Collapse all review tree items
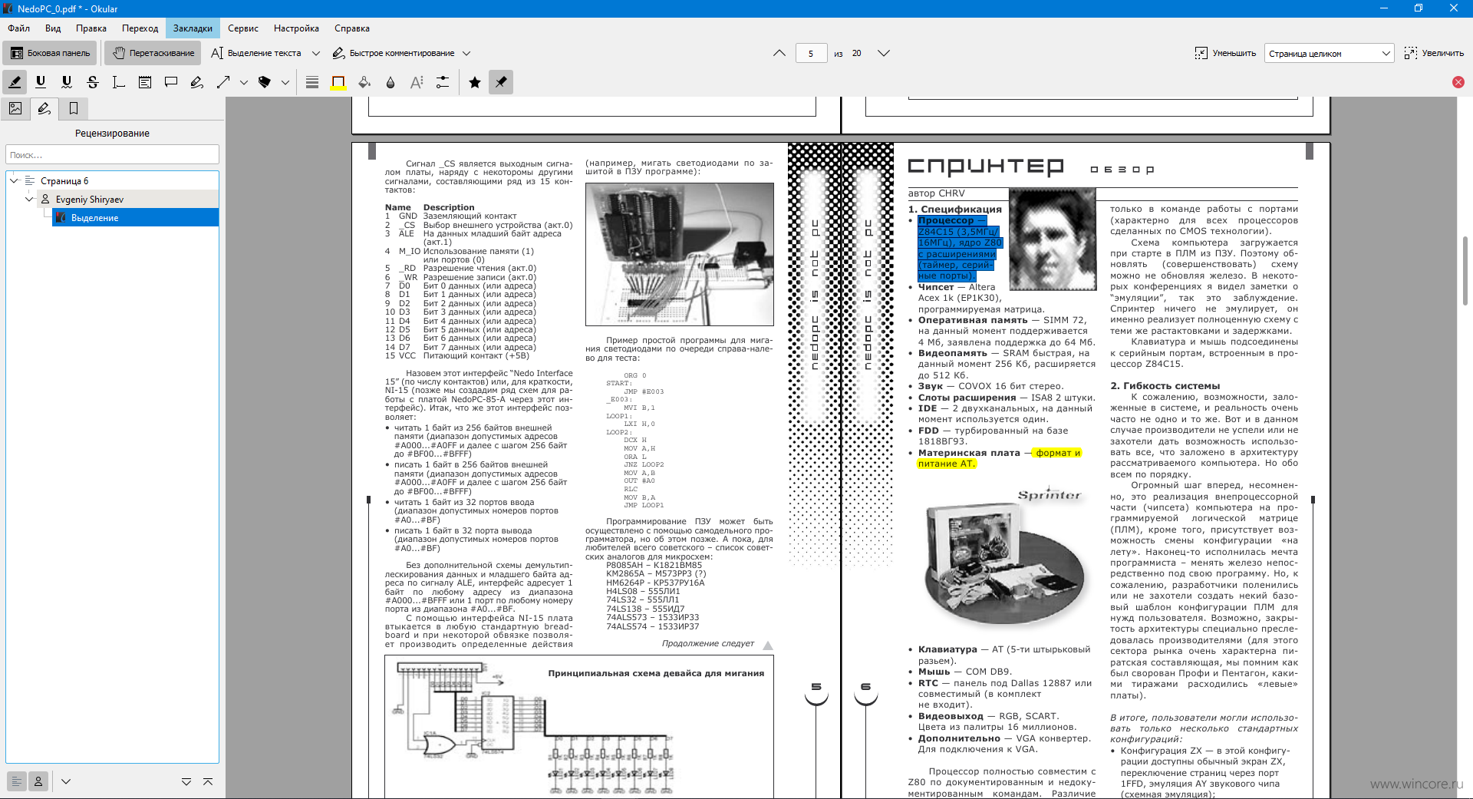 click(x=208, y=781)
